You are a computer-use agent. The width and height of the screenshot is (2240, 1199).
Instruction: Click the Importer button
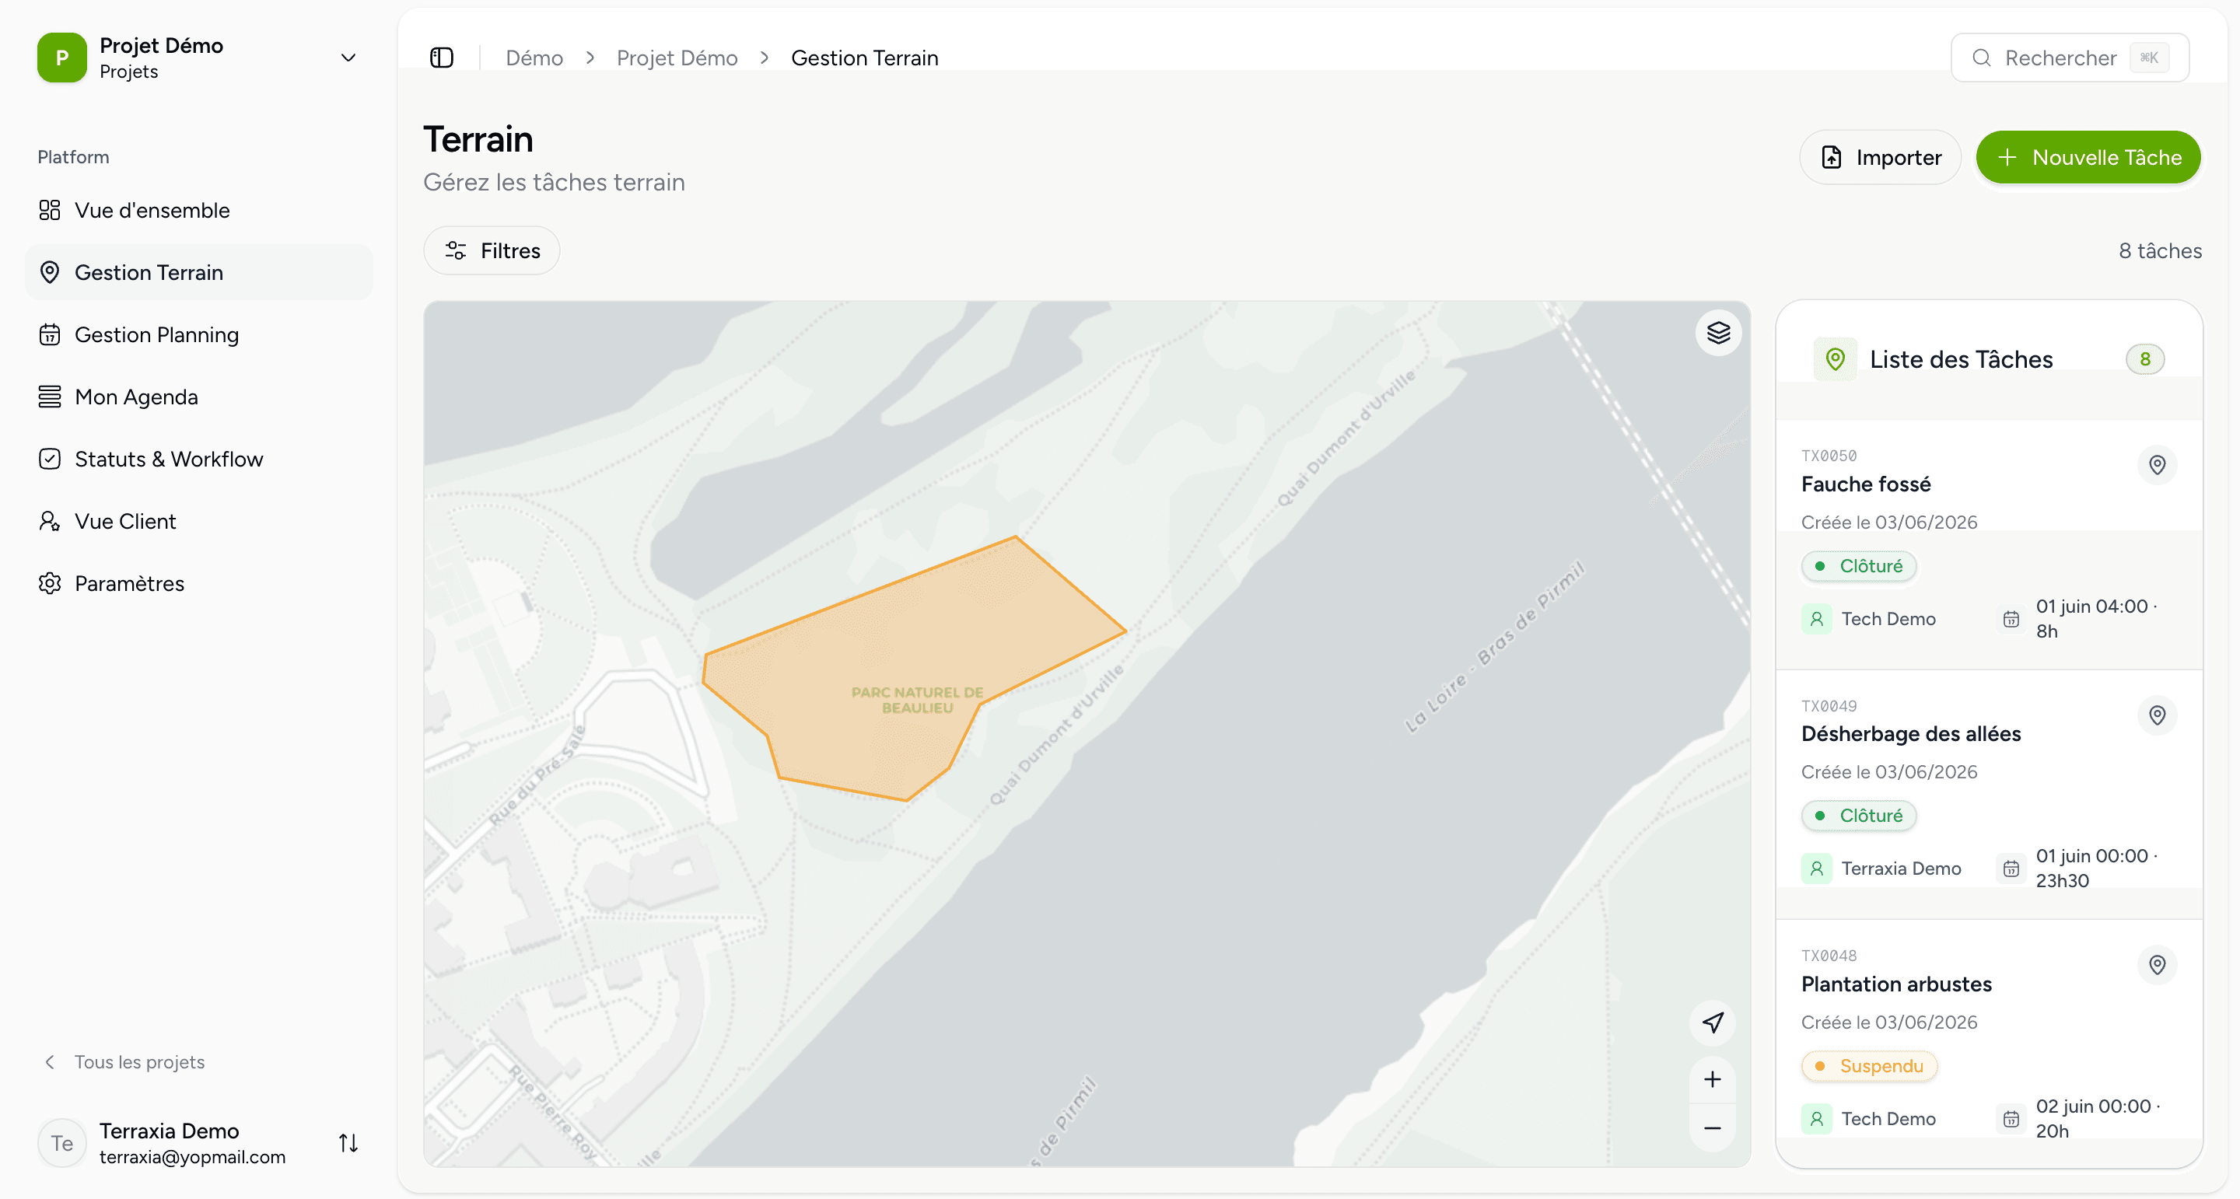click(1880, 157)
